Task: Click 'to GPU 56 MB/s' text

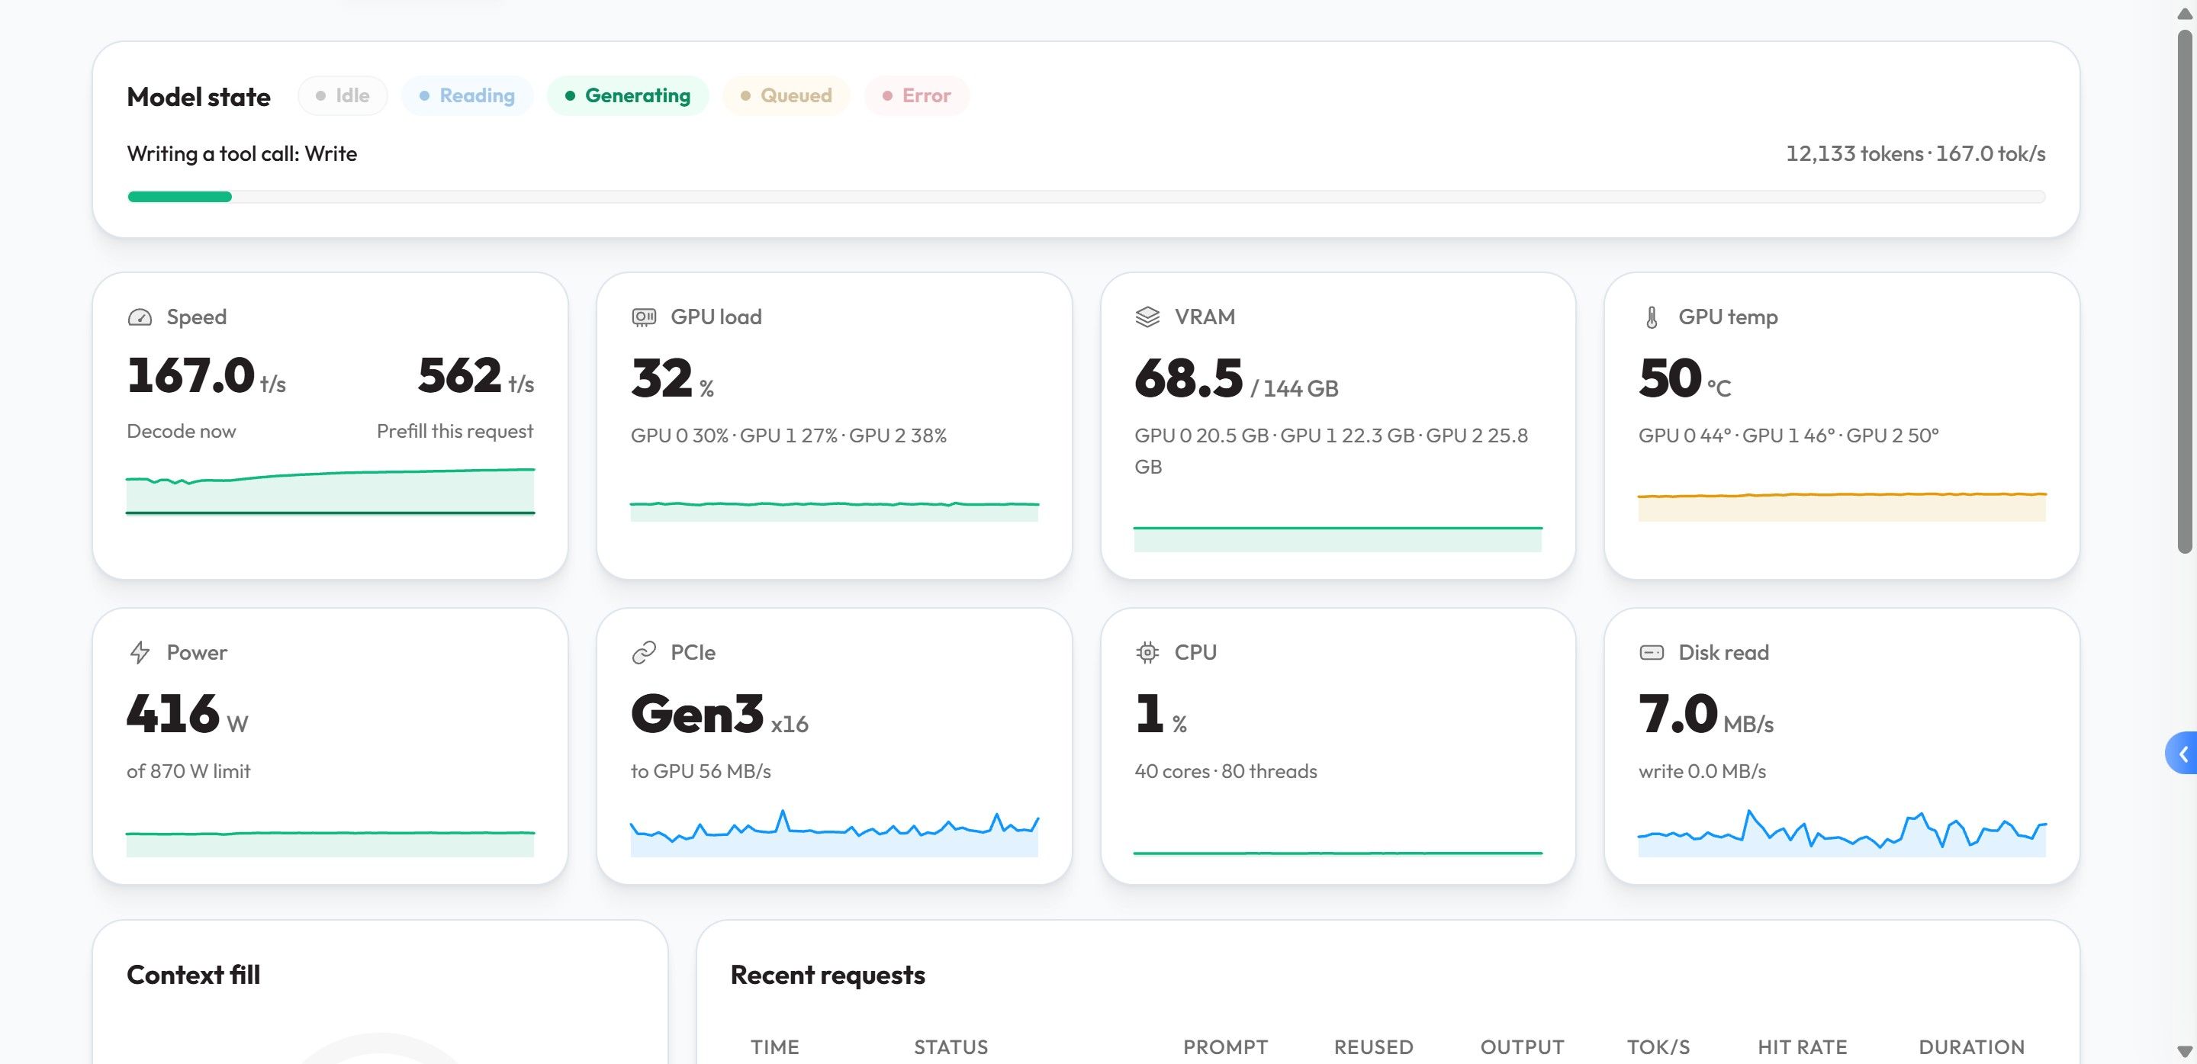Action: tap(701, 770)
